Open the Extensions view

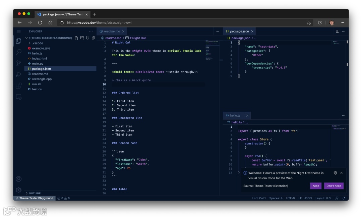coord(19,86)
